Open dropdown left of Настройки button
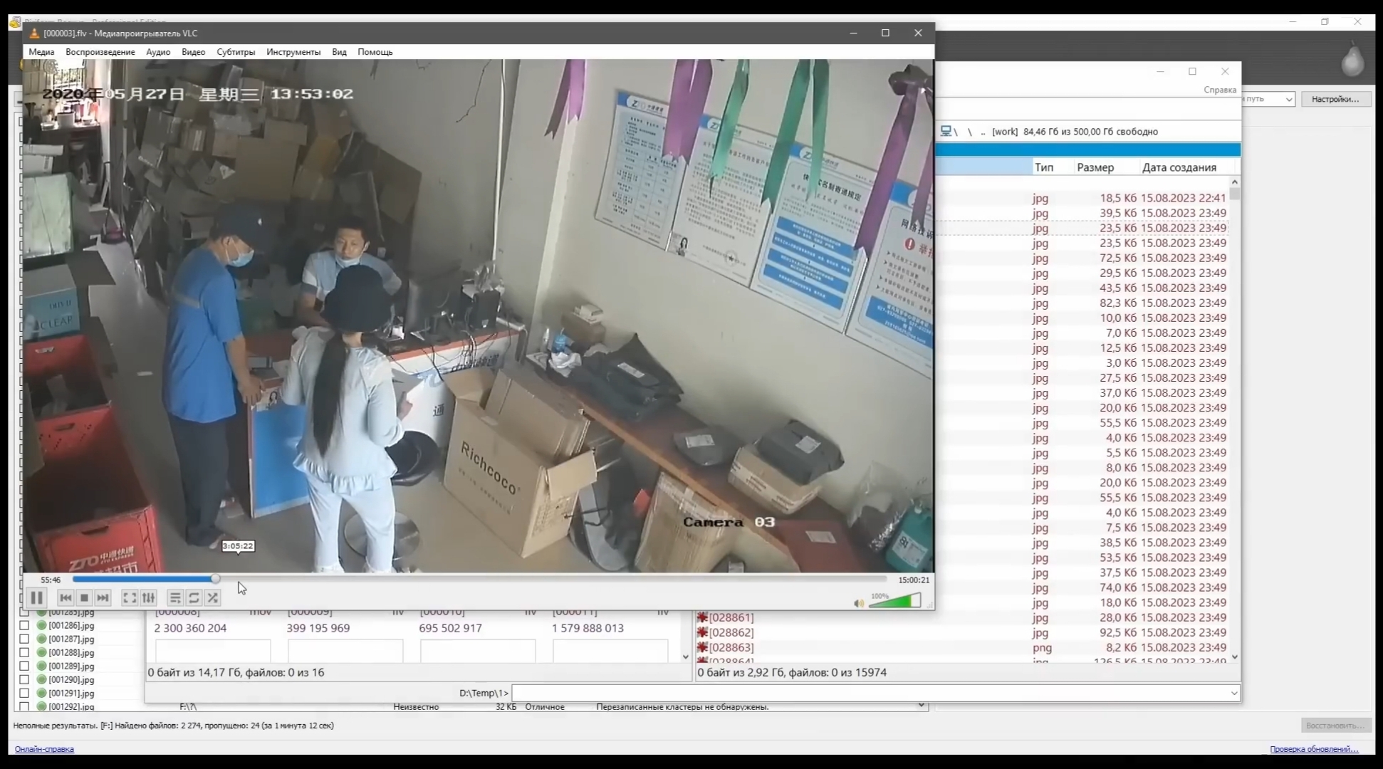1383x769 pixels. (1289, 99)
